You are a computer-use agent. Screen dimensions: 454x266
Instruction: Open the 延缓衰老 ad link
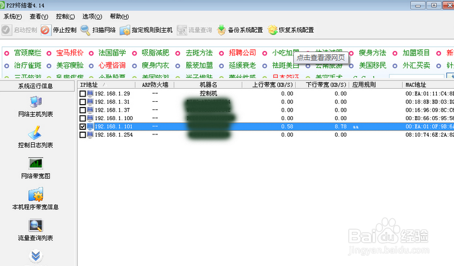[242, 65]
